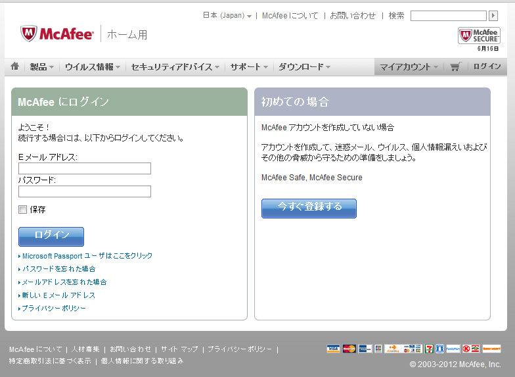Focus the 検索 box in header
Screen dimensions: 515x377
448,16
